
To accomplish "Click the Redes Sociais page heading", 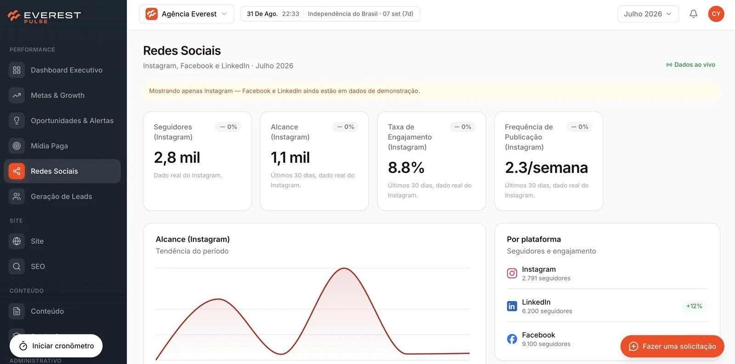I will point(182,51).
